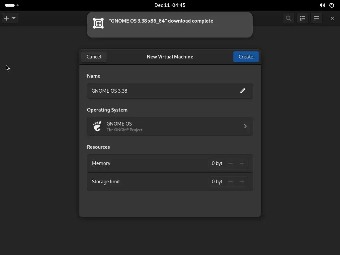
Task: Click the GNOME foot logo icon
Action: tap(97, 126)
